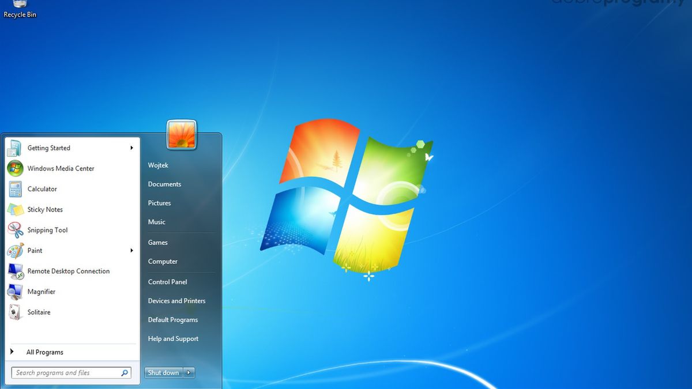This screenshot has height=389, width=692.
Task: Open Devices and Printers
Action: tap(176, 301)
